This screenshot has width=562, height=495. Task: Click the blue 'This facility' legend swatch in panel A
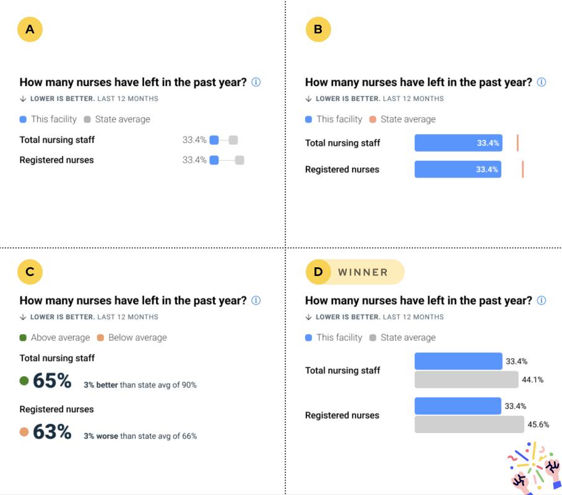pyautogui.click(x=23, y=119)
